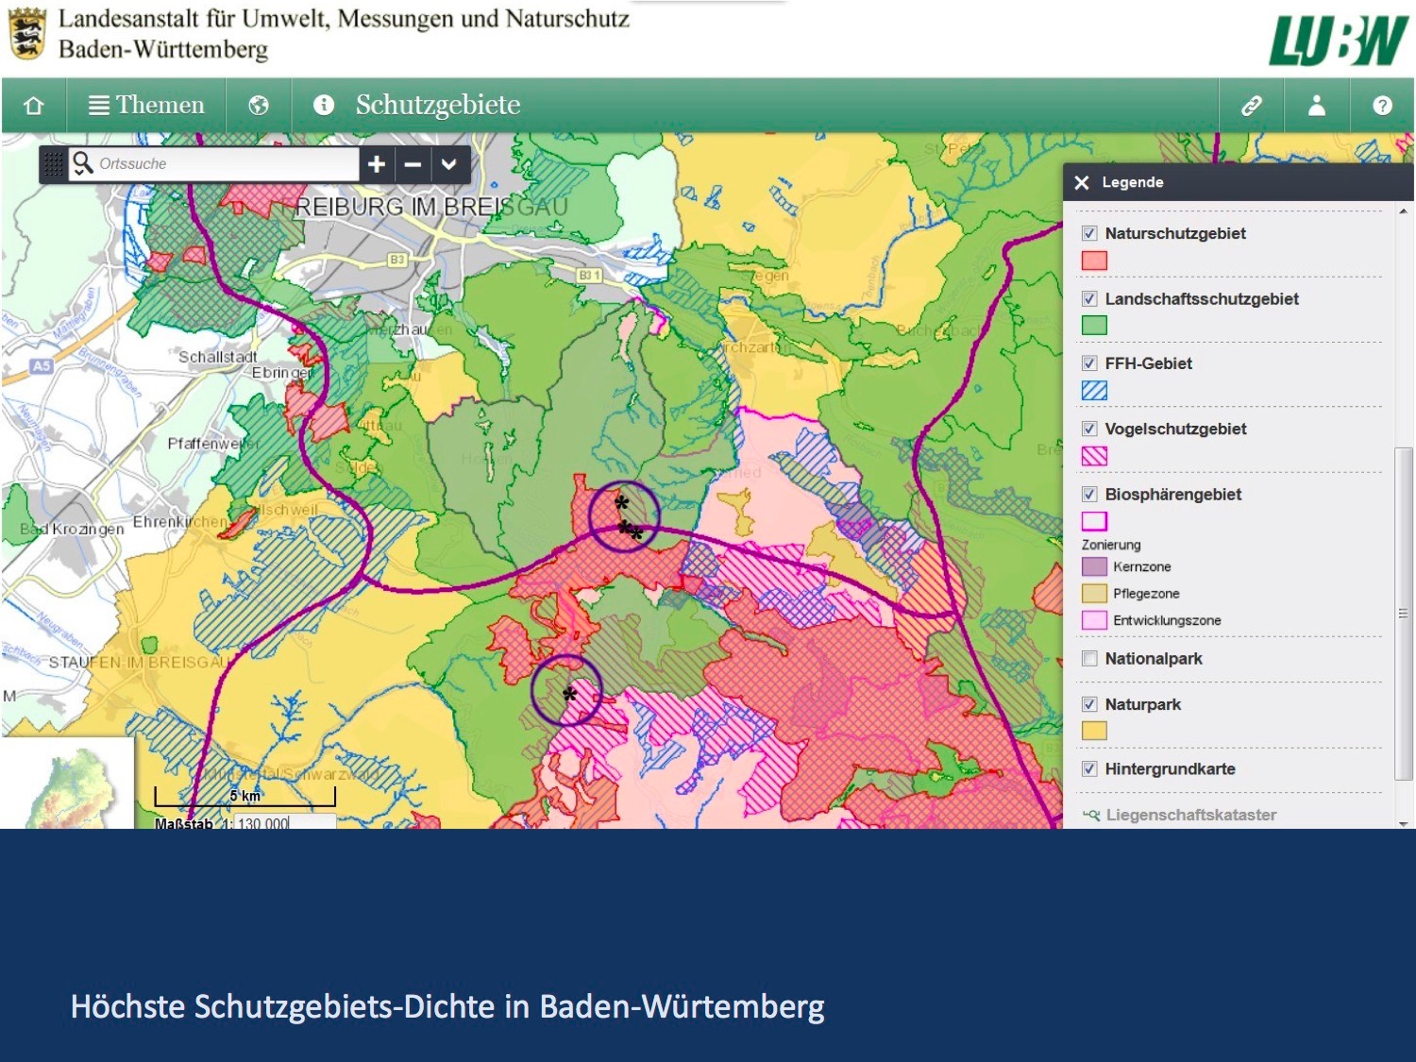Click the overview map thumbnail
Image resolution: width=1416 pixels, height=1062 pixels.
coord(68,784)
